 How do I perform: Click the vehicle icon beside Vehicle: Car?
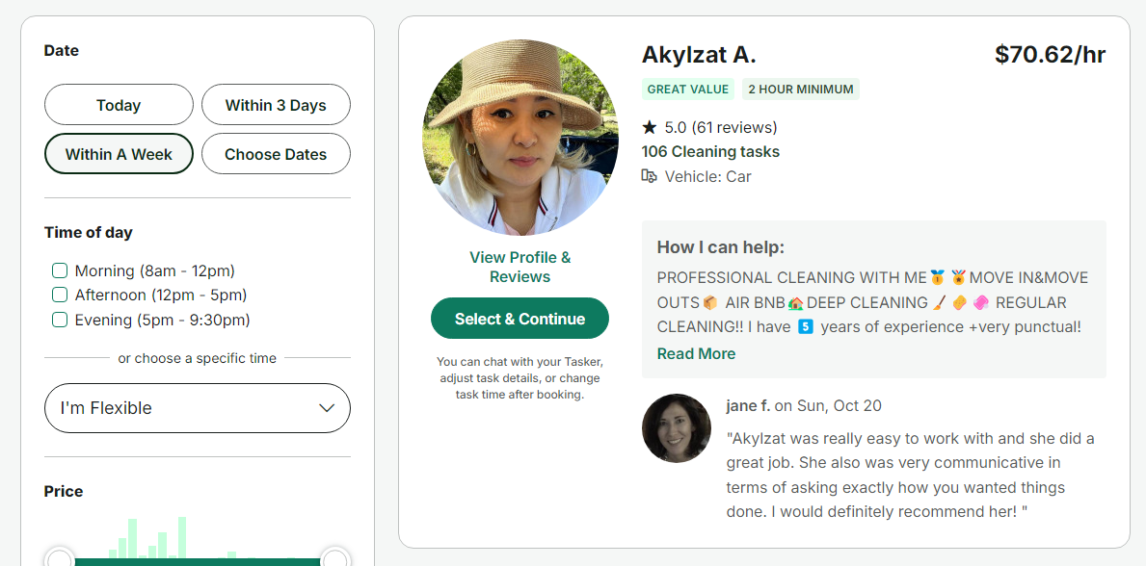coord(650,176)
